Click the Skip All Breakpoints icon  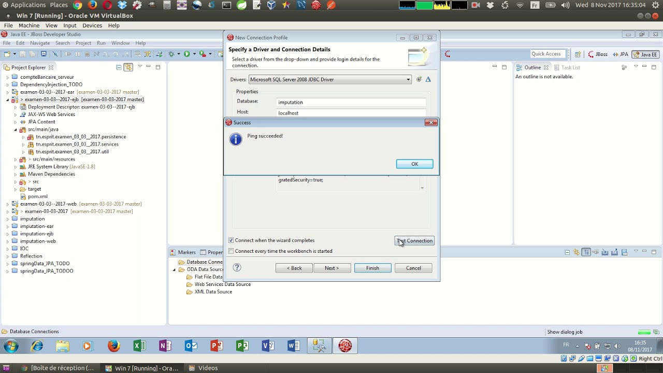[x=55, y=54]
